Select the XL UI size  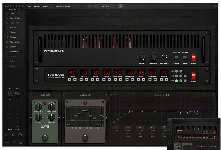coord(121,6)
